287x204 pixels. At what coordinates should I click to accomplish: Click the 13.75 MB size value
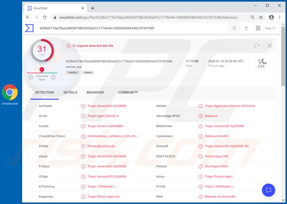tap(192, 61)
